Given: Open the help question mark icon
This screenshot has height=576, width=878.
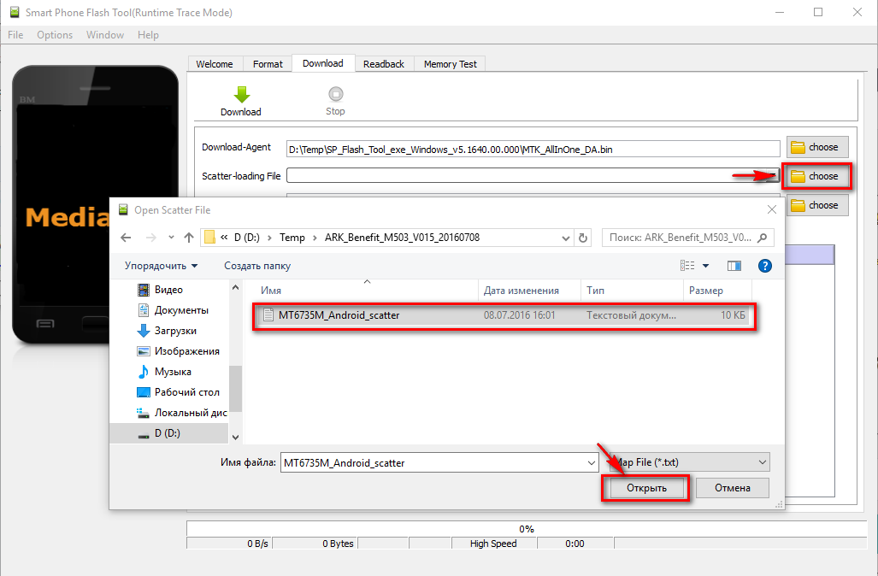Looking at the screenshot, I should [764, 266].
